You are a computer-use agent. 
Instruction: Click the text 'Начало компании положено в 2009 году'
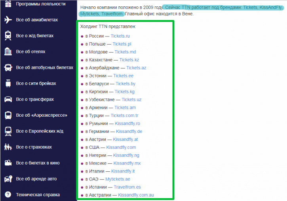[x=122, y=8]
